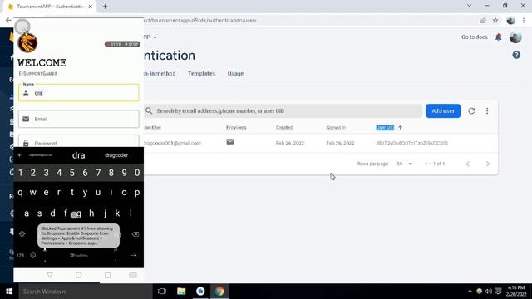Tap the keyboard enter arrow key
532x299 pixels.
(x=133, y=255)
